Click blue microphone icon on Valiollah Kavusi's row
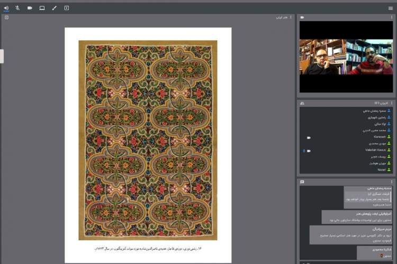Screen dimensions: 397x264 tap(304, 151)
